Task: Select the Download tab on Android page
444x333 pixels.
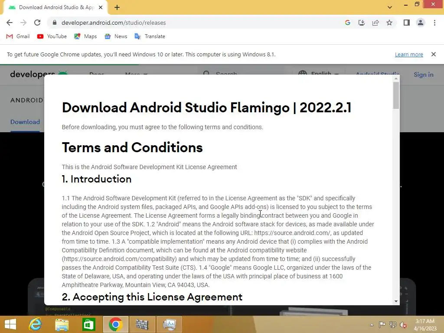Action: click(25, 122)
